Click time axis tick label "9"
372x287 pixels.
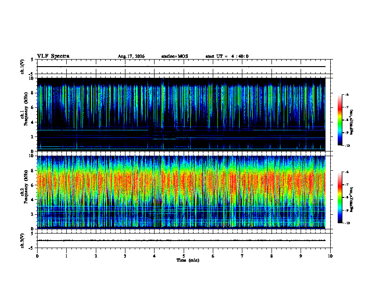click(x=301, y=256)
